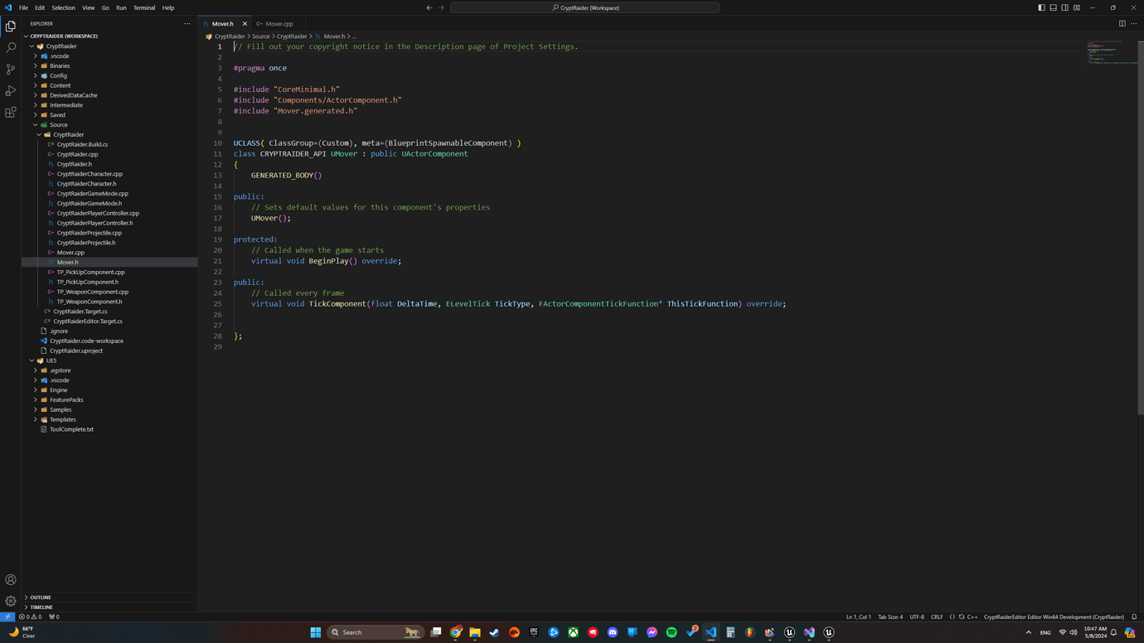Open the Extensions view

click(x=10, y=112)
